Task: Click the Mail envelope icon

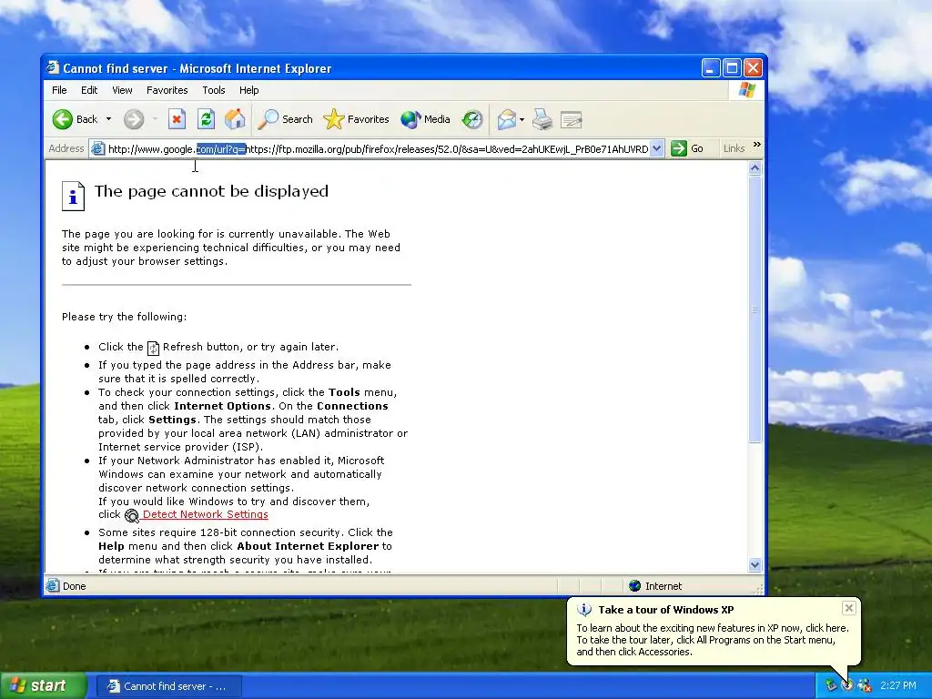Action: coord(506,119)
